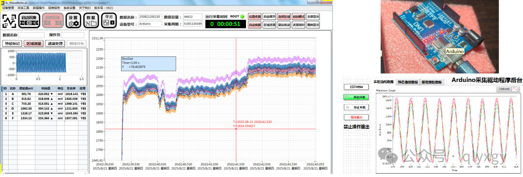Click the green 开始采集 button
The width and height of the screenshot is (523, 177).
[x=356, y=97]
